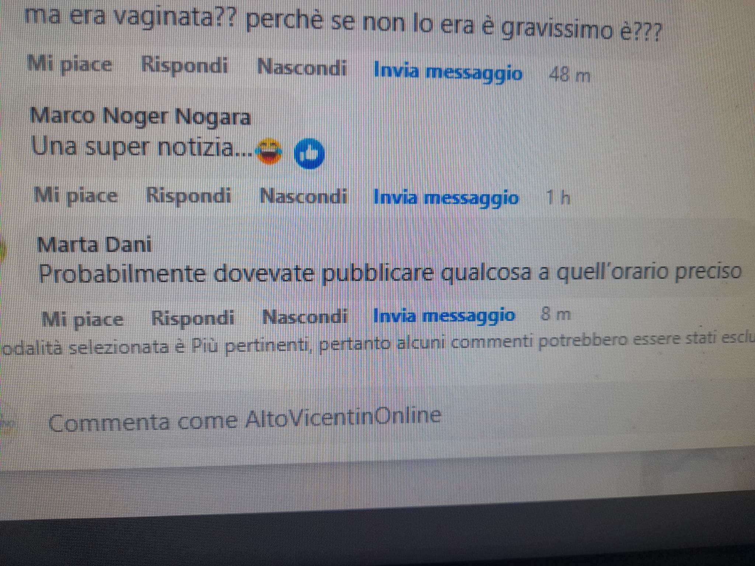Hide Marta Dani's comment
755x566 pixels.
[x=305, y=317]
